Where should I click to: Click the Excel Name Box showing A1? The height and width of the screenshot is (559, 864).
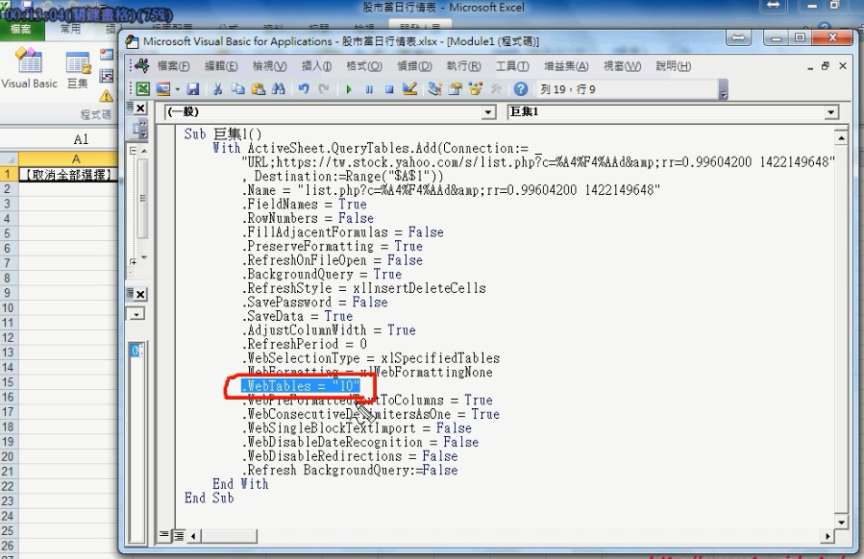(81, 139)
